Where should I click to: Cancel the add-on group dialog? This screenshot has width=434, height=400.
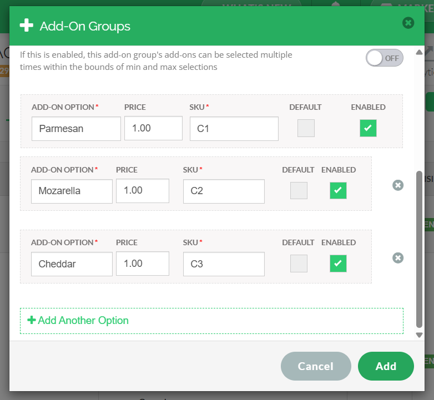[x=316, y=366]
